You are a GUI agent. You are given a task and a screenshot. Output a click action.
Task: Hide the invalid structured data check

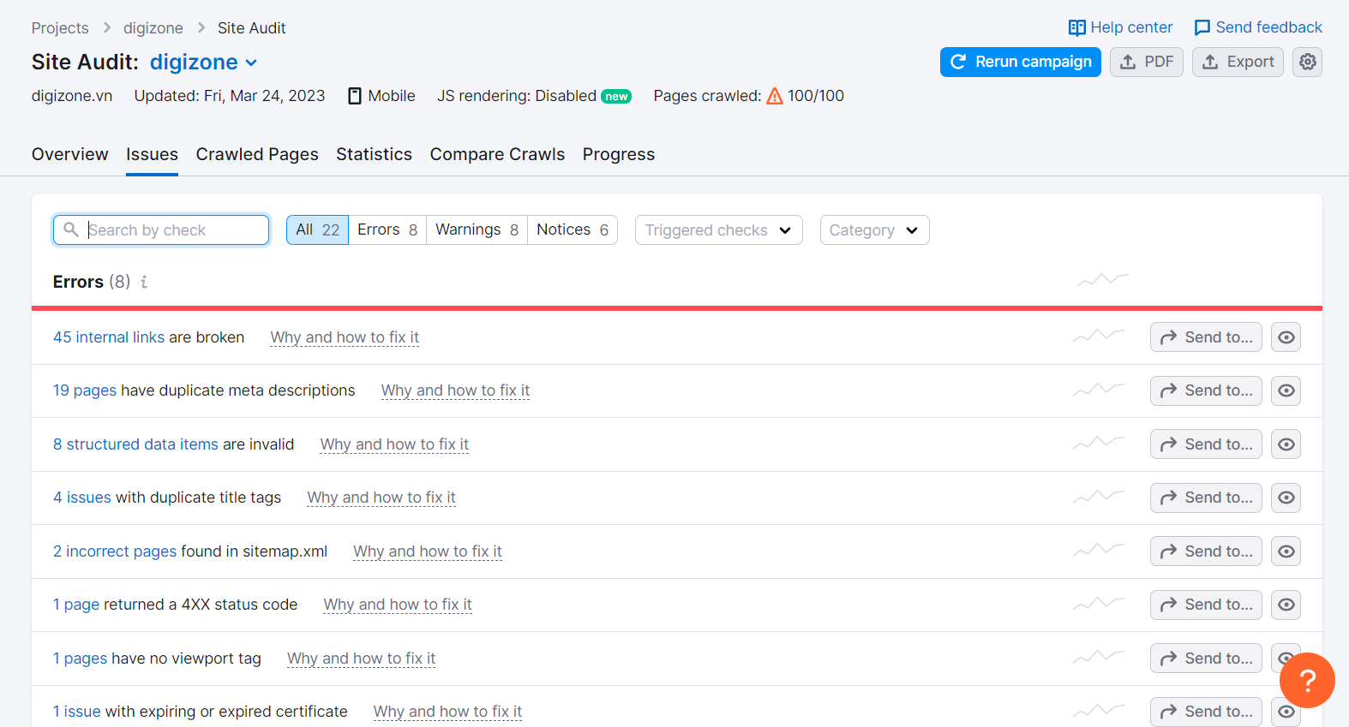click(x=1286, y=444)
